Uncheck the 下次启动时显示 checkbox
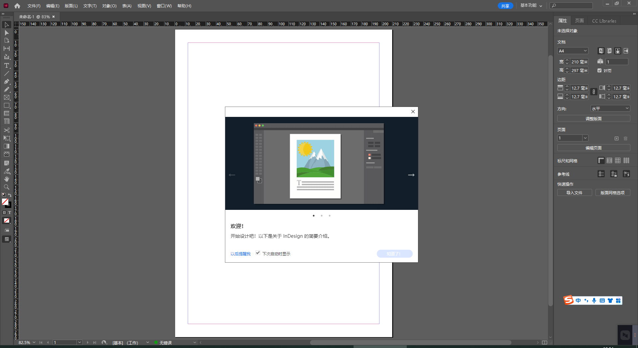The height and width of the screenshot is (348, 638). (258, 253)
